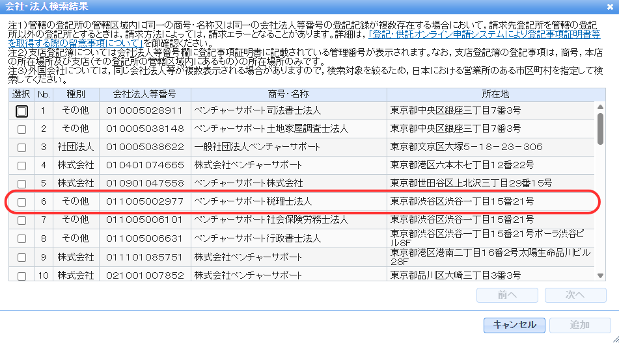Click the scrollbar down arrow
The height and width of the screenshot is (343, 619).
click(x=600, y=275)
